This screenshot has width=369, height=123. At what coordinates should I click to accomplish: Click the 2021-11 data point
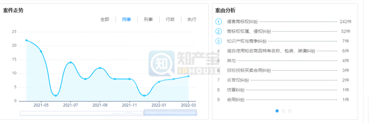point(129,79)
